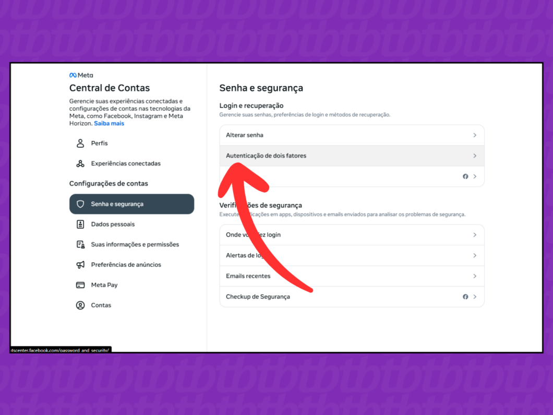Click the Facebook icon next to Checkup de Segurança

click(465, 297)
